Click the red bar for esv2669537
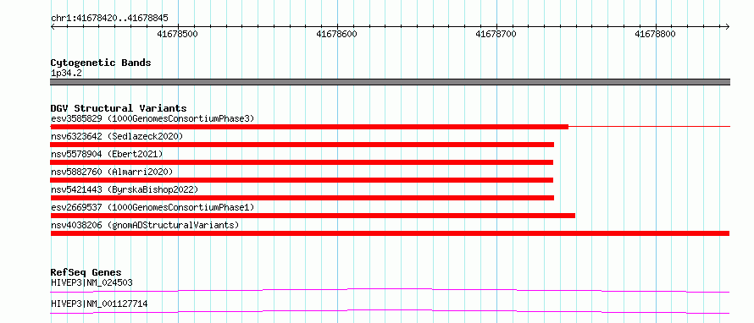This screenshot has height=323, width=754. click(313, 216)
